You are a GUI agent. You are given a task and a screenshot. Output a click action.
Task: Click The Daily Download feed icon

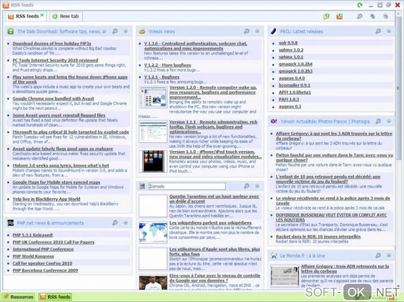click(11, 31)
